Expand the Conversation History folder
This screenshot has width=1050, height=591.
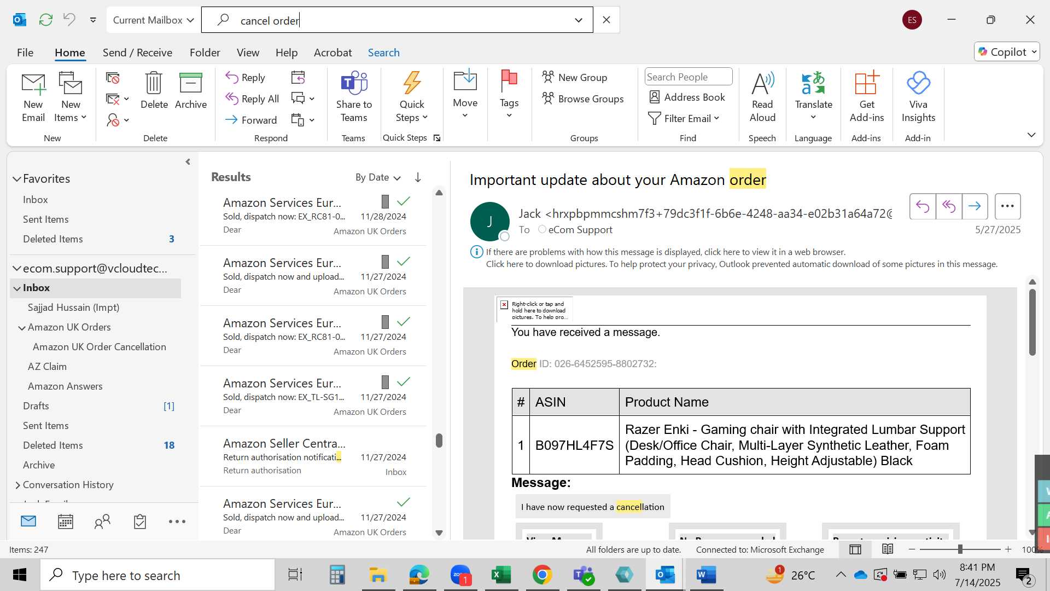[17, 485]
